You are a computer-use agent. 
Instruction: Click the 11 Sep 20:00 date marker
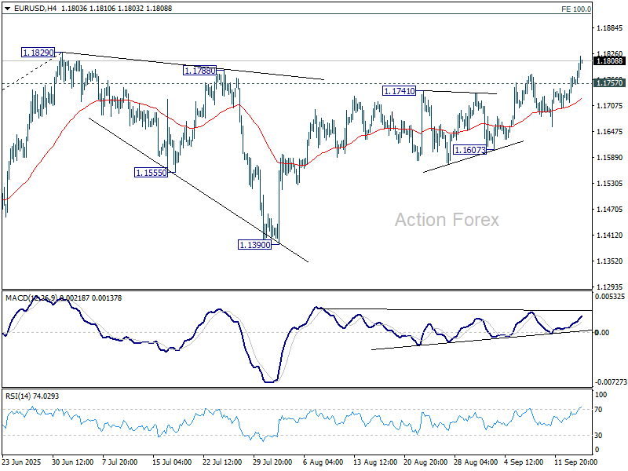[577, 462]
